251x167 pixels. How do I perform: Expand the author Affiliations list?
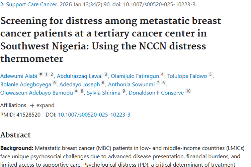point(42,106)
